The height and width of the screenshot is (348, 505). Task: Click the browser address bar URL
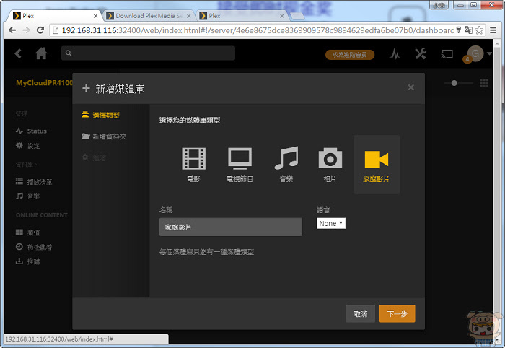(x=258, y=30)
